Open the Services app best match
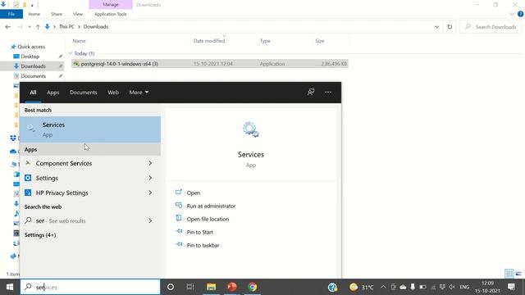 coord(90,129)
